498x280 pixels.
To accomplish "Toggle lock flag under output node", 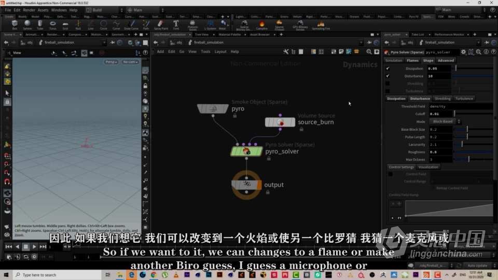I will (x=268, y=192).
